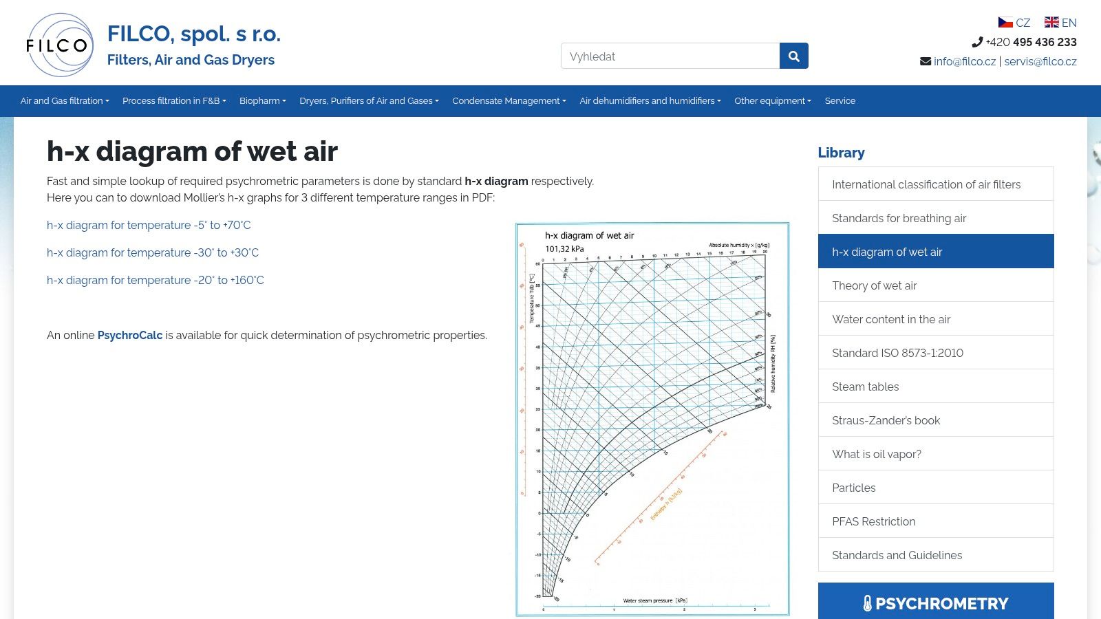The image size is (1101, 619).
Task: Click servis@filco.cz email link
Action: [x=1040, y=61]
